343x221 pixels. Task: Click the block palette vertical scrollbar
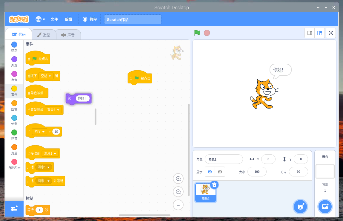coord(95,116)
